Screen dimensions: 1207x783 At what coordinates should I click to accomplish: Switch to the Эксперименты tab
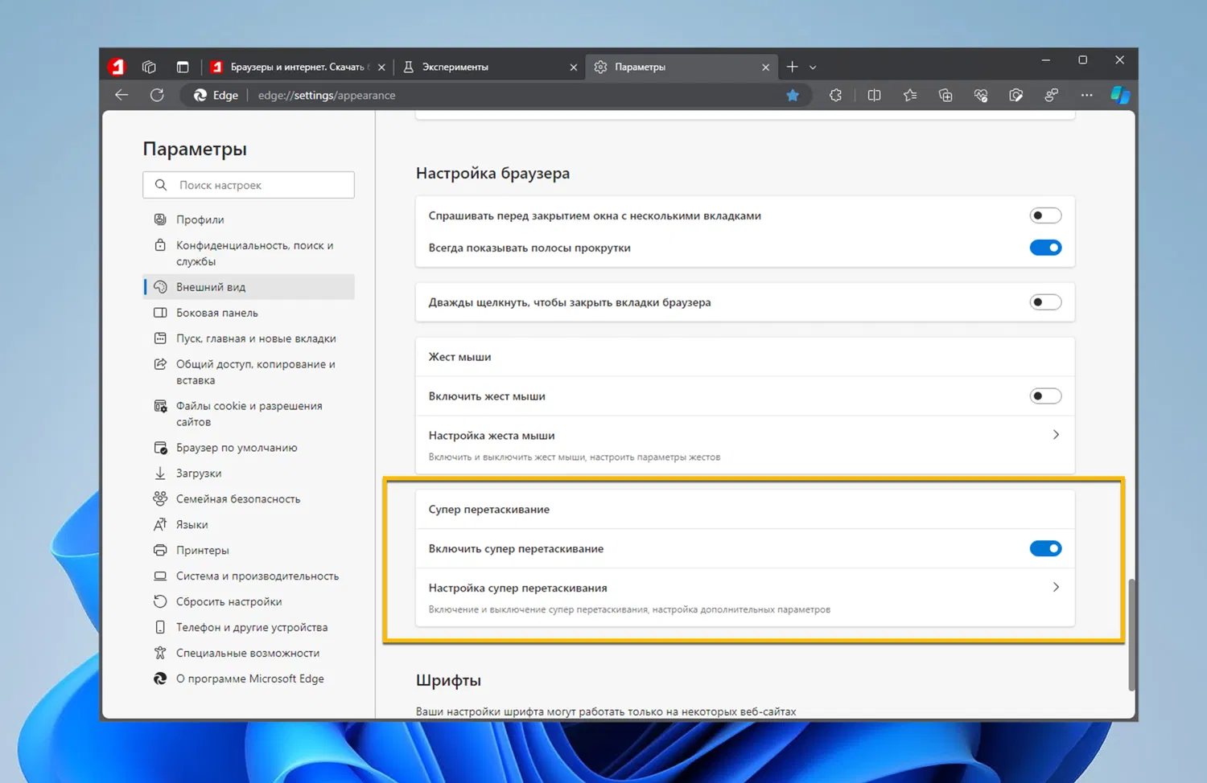[x=489, y=67]
